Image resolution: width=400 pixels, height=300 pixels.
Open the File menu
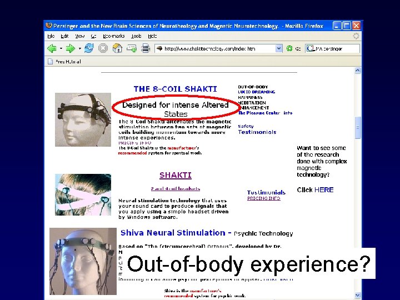coord(51,36)
